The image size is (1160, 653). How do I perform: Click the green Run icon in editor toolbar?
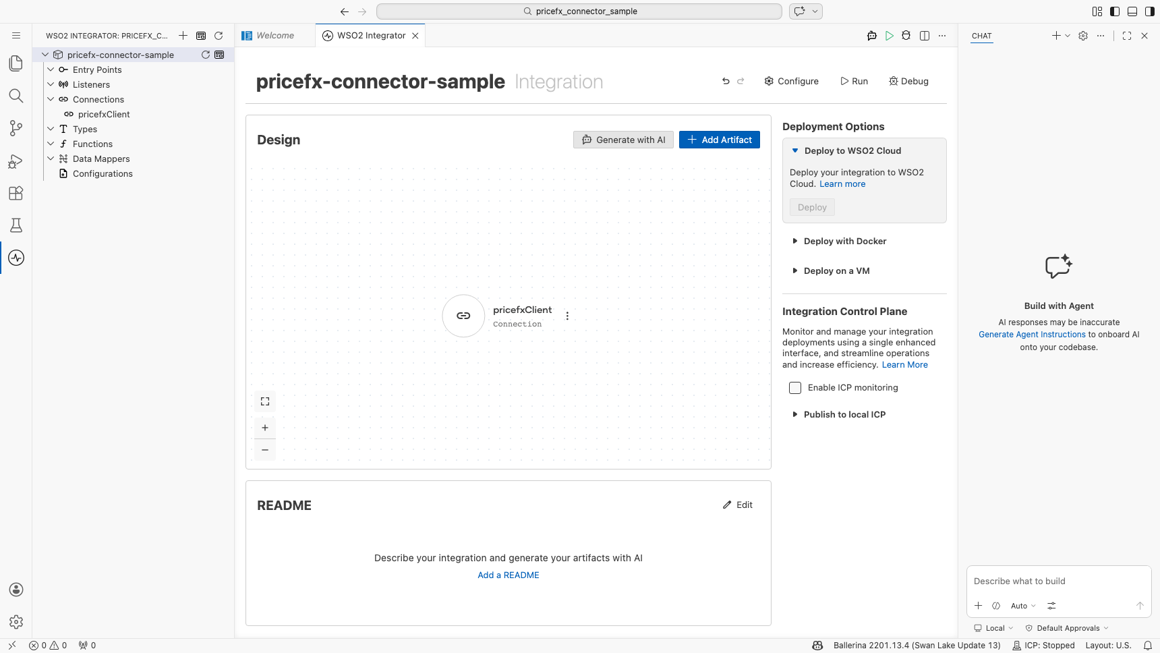pos(890,36)
